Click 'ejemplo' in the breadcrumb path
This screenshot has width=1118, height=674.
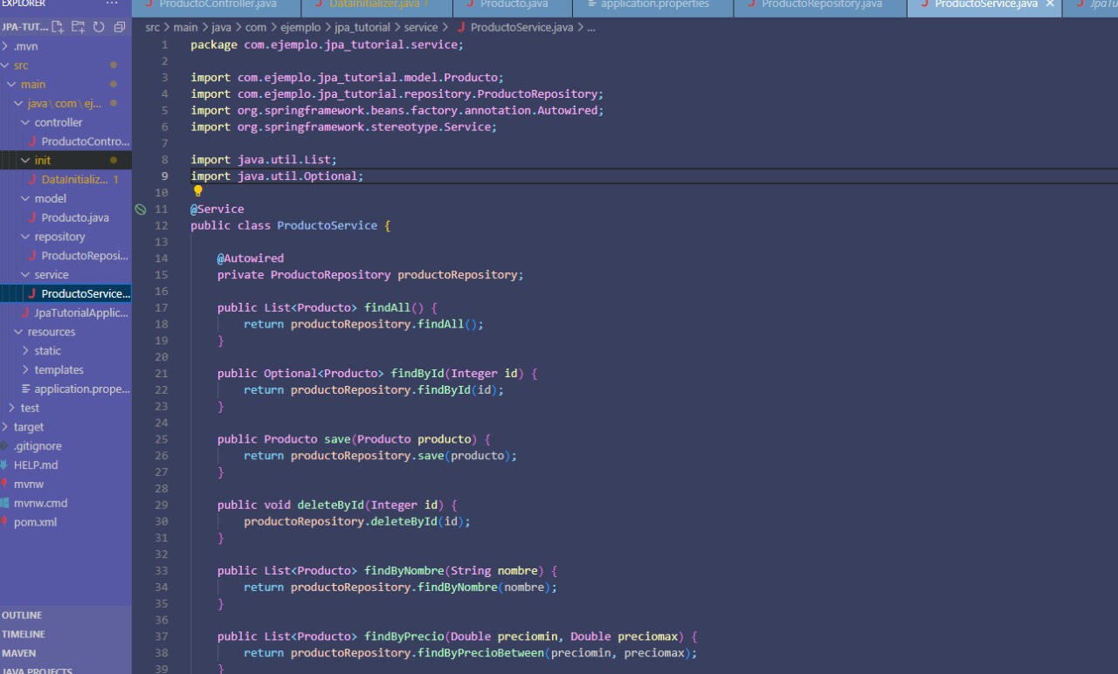click(x=300, y=28)
